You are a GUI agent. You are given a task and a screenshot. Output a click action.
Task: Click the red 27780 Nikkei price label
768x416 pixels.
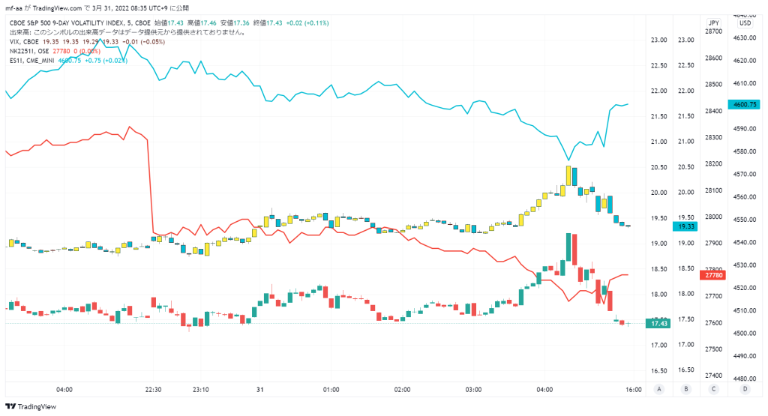click(714, 275)
